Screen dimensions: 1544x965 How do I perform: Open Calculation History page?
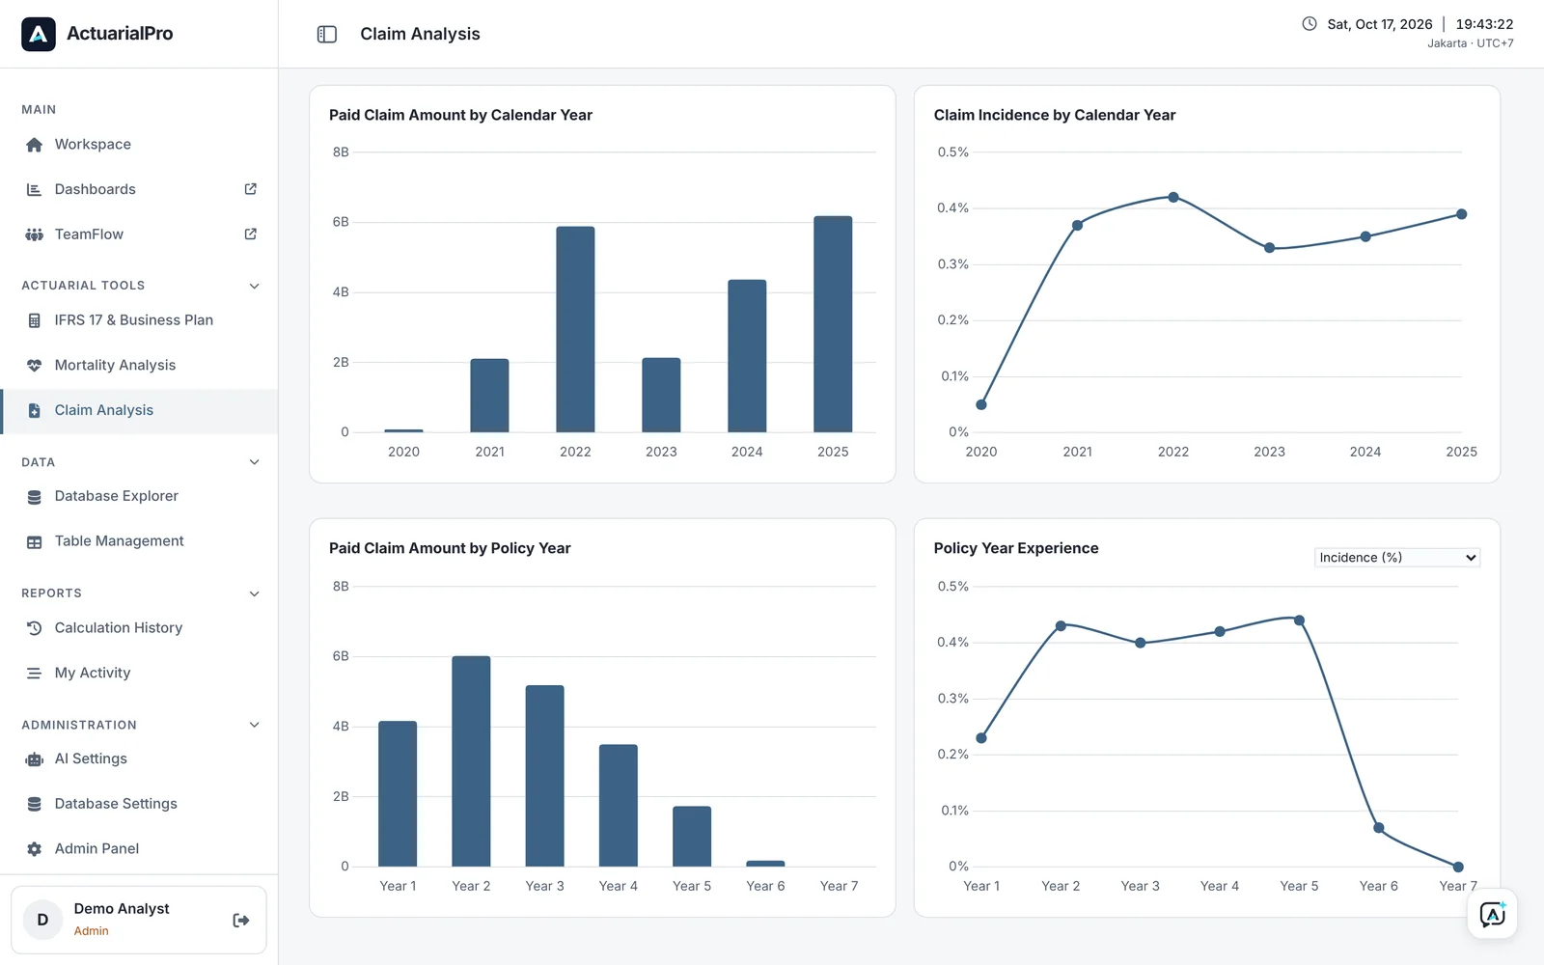pyautogui.click(x=139, y=628)
